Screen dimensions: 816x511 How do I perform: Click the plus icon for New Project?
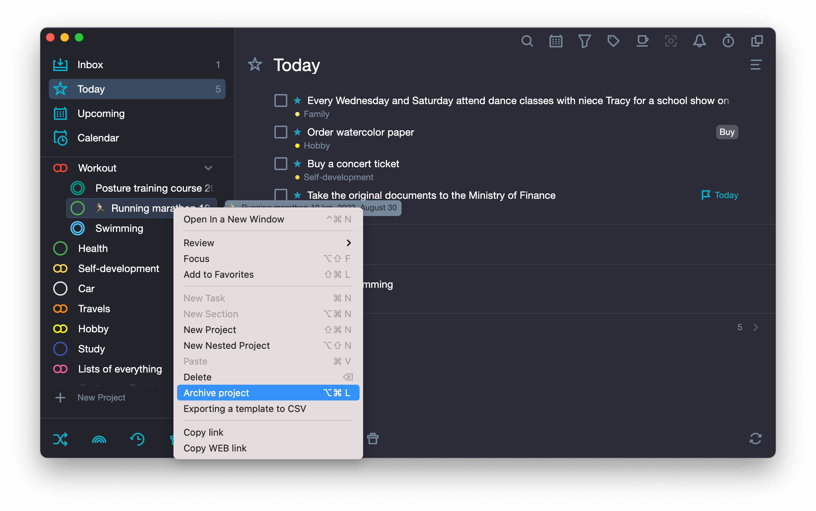coord(60,398)
